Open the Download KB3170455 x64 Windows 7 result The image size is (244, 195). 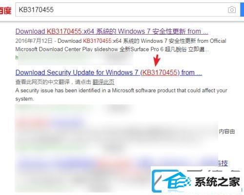pyautogui.click(x=112, y=31)
